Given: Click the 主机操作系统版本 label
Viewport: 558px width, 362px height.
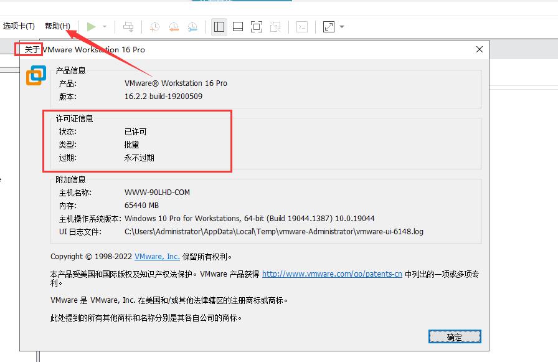Looking at the screenshot, I should pyautogui.click(x=90, y=219).
